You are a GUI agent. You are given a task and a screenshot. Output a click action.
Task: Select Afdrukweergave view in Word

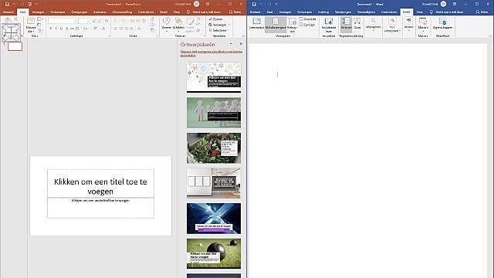276,24
